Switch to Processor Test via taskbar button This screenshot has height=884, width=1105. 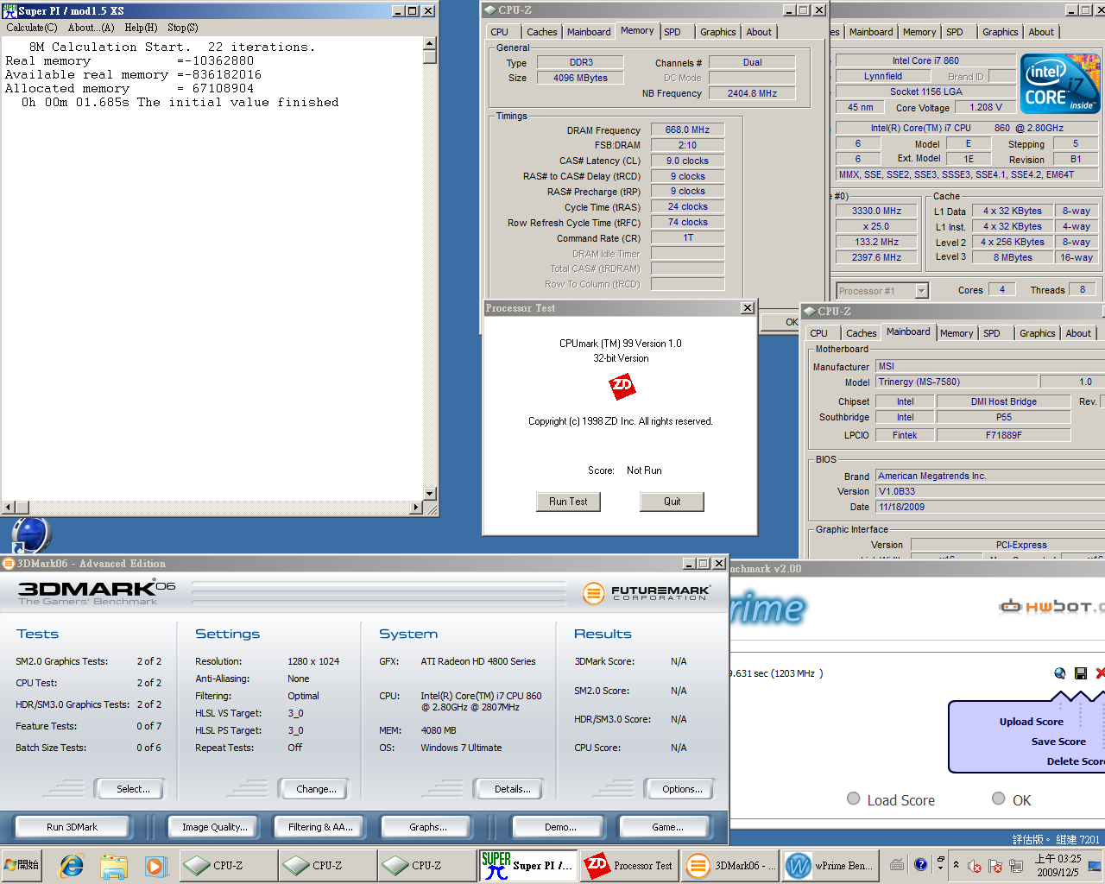[629, 865]
